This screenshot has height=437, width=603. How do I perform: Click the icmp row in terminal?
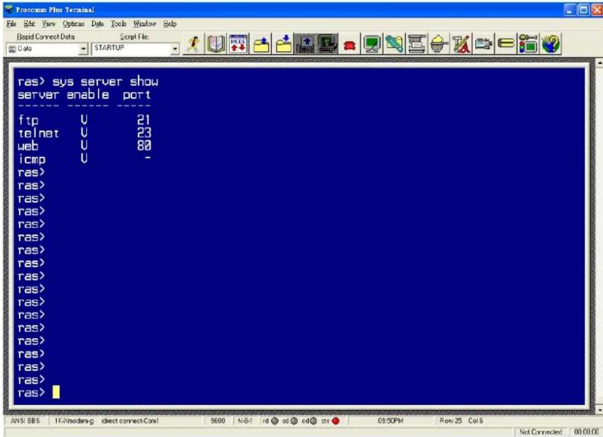(84, 159)
